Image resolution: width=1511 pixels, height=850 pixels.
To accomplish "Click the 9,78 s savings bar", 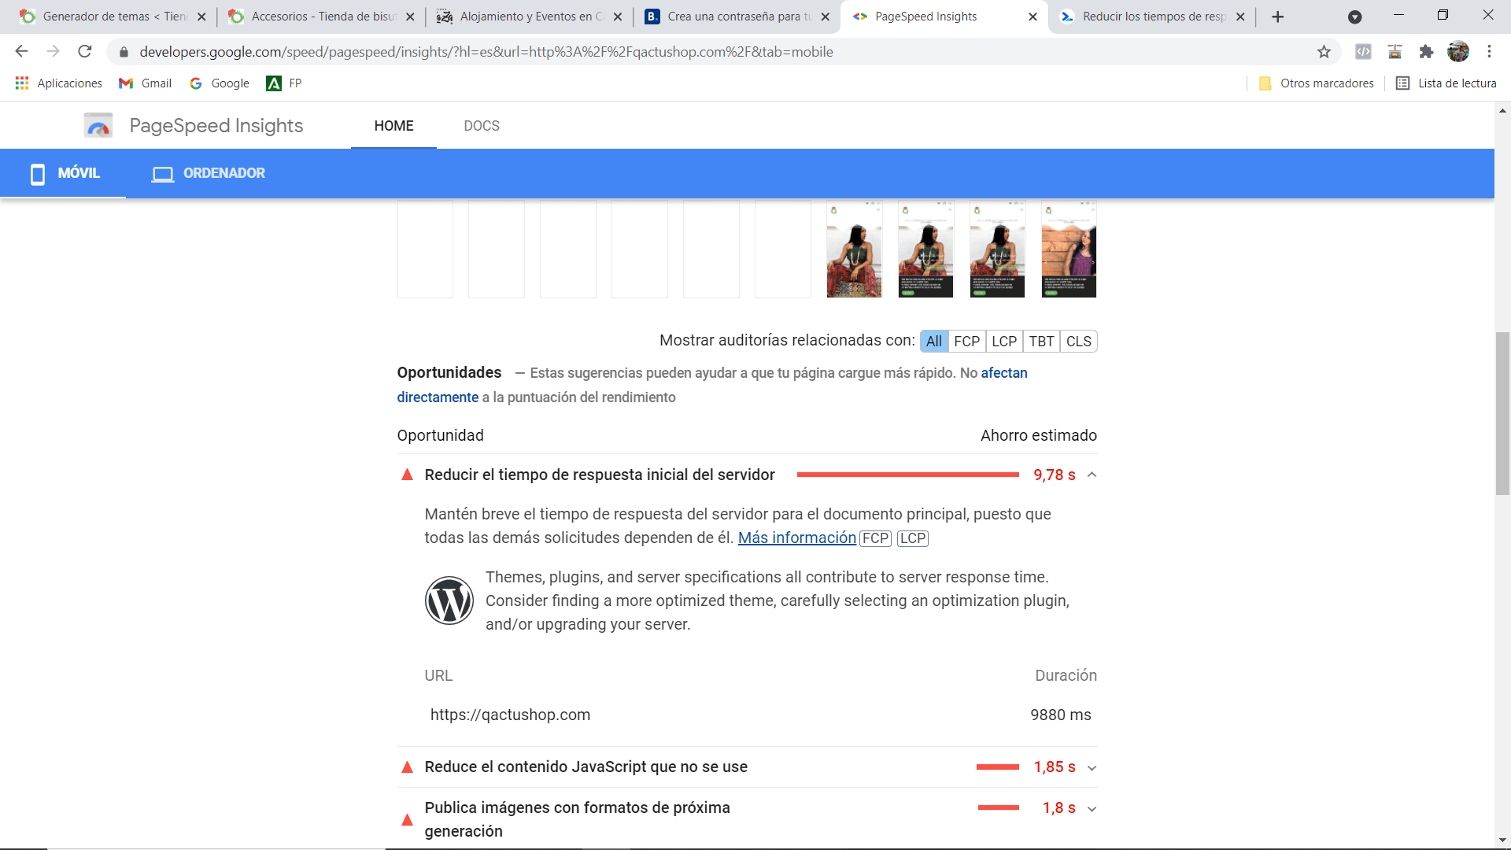I will click(907, 475).
